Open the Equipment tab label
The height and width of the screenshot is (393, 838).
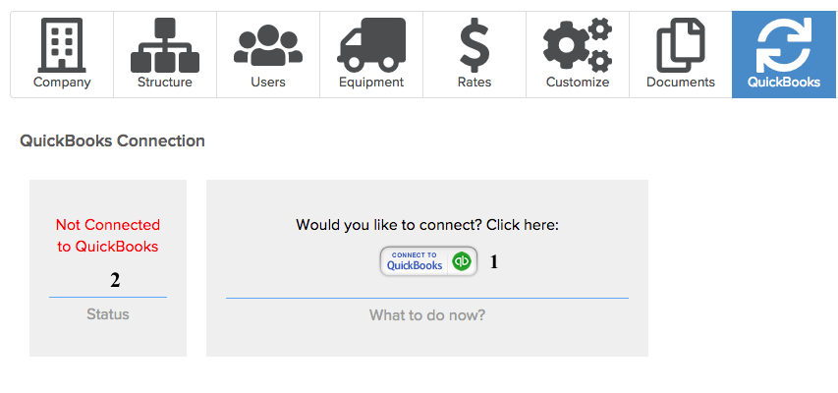[371, 83]
